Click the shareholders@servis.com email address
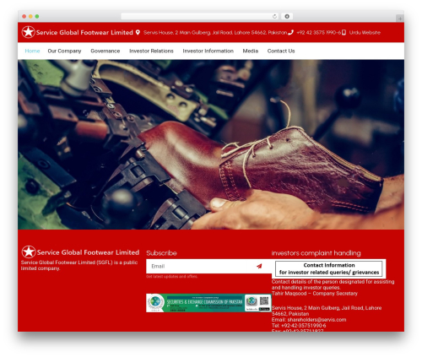 click(316, 320)
